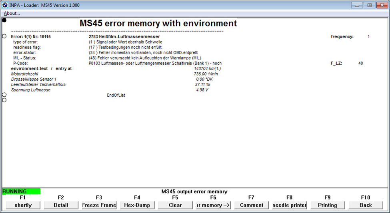
Task: Click 'Drosselklappe Sensor 1' label
Action: click(34, 79)
